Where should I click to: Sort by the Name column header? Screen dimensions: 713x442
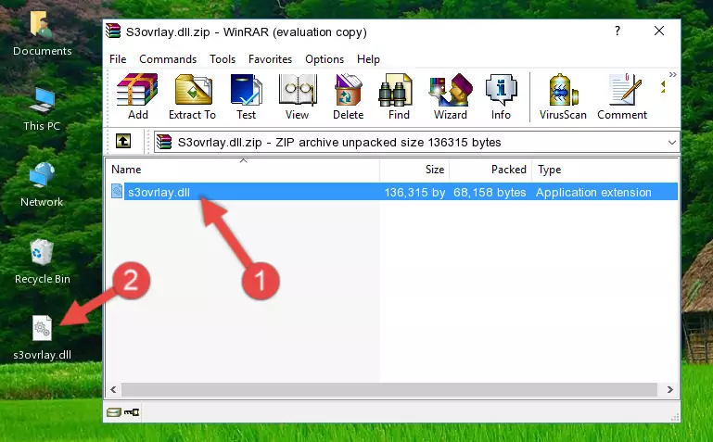pyautogui.click(x=243, y=170)
